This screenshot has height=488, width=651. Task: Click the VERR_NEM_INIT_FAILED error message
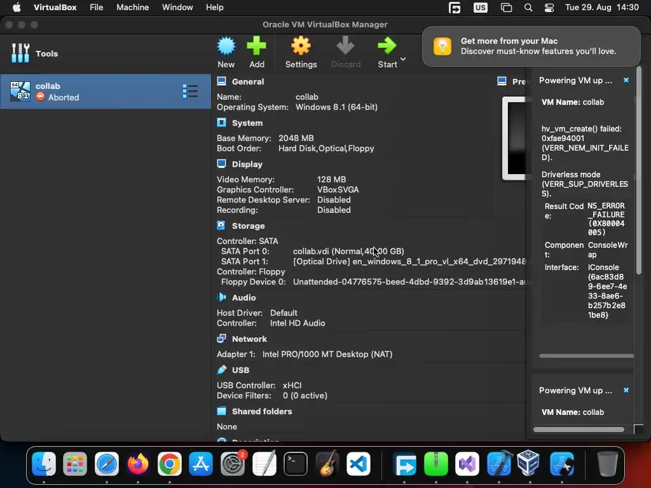pos(585,143)
